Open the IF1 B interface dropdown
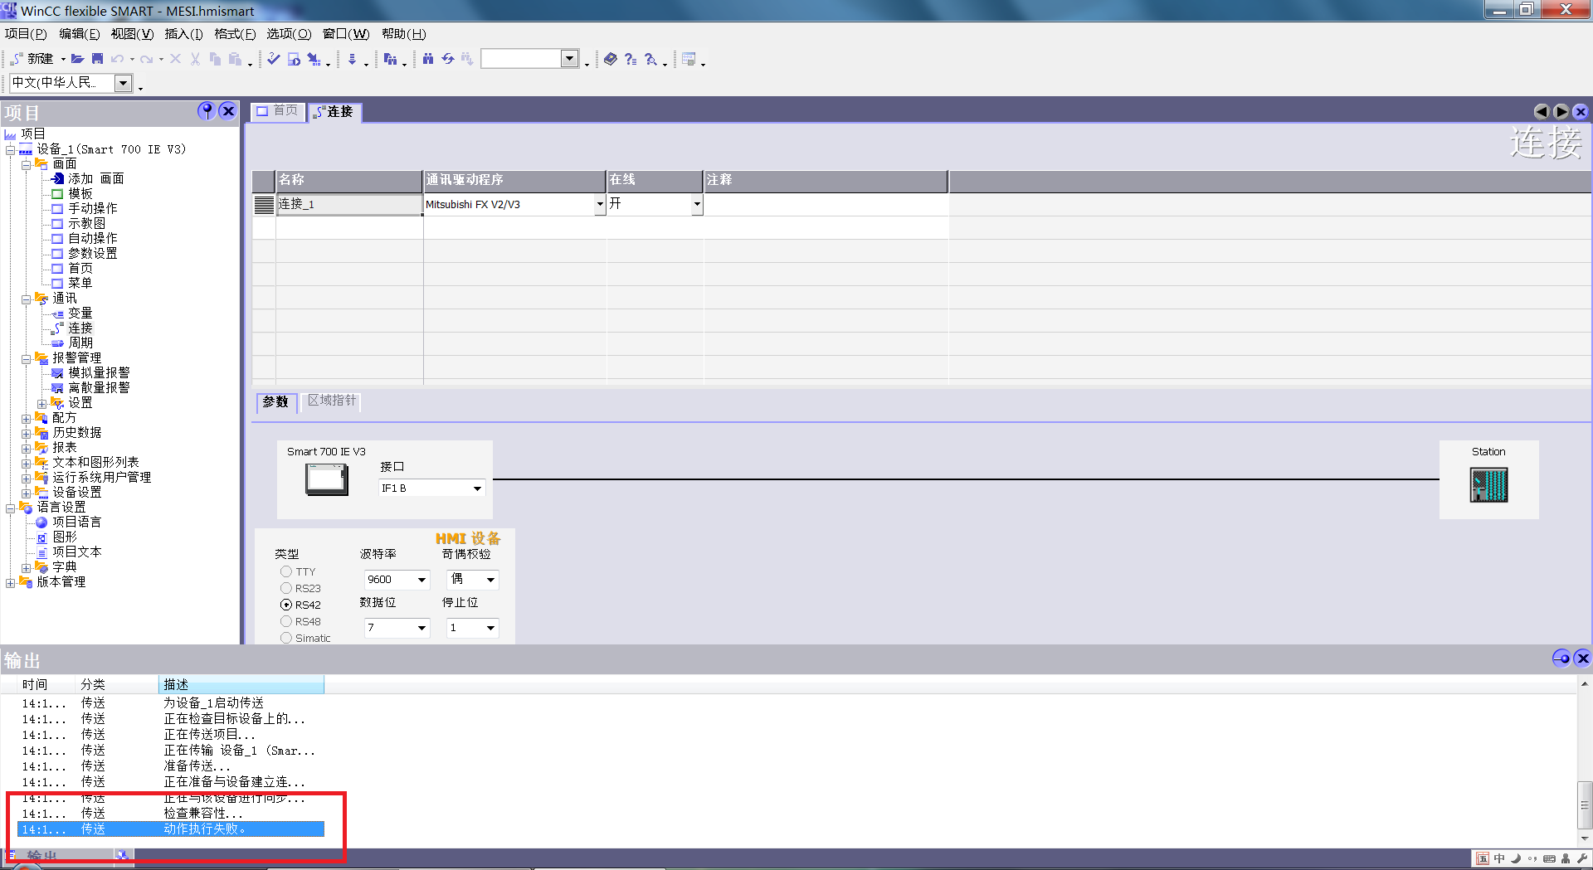Viewport: 1593px width, 870px height. click(477, 488)
